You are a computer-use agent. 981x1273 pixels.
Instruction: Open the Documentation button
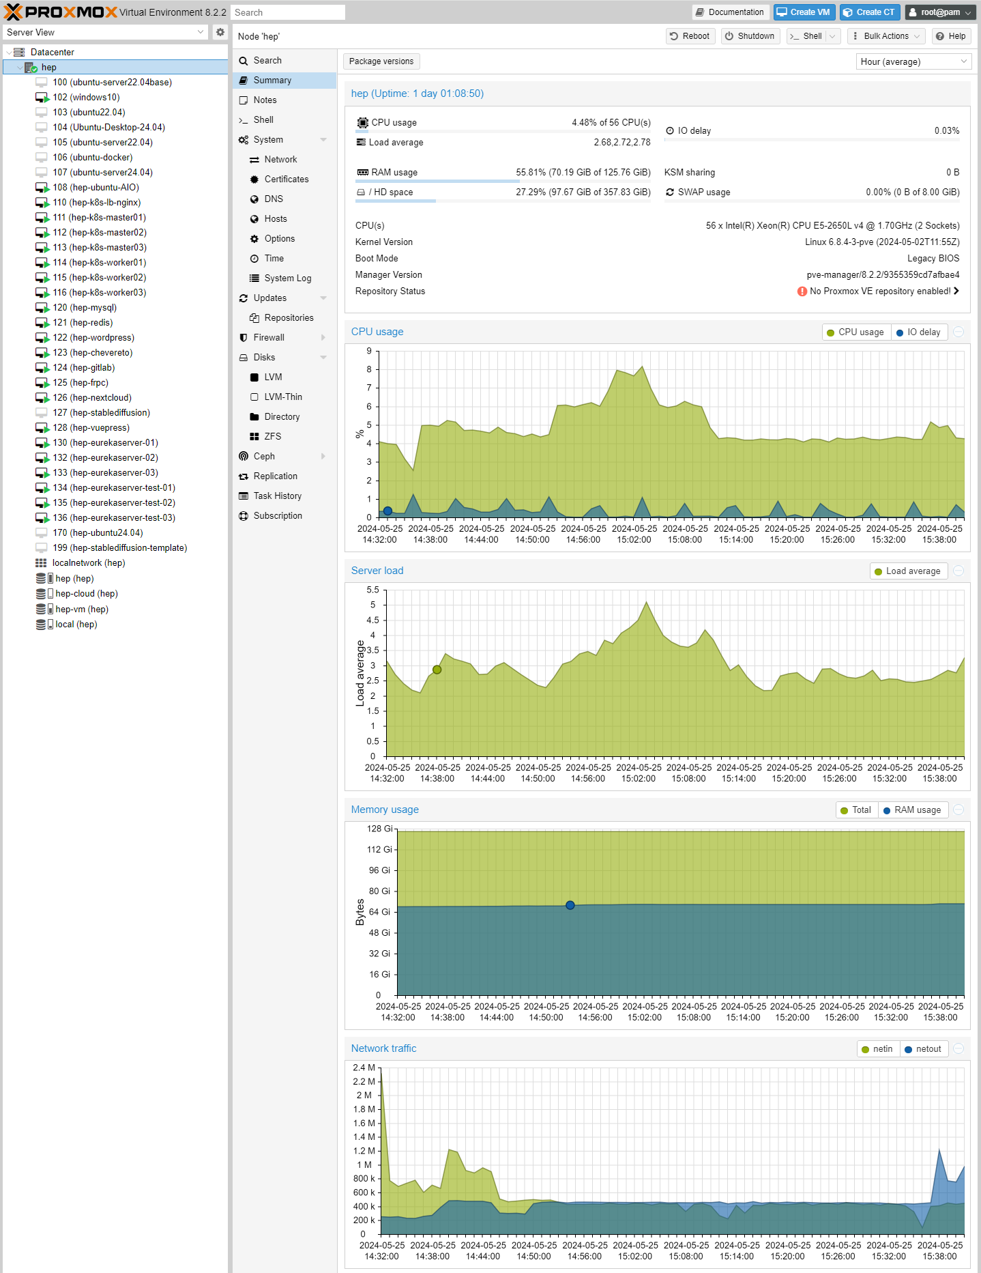coord(731,12)
